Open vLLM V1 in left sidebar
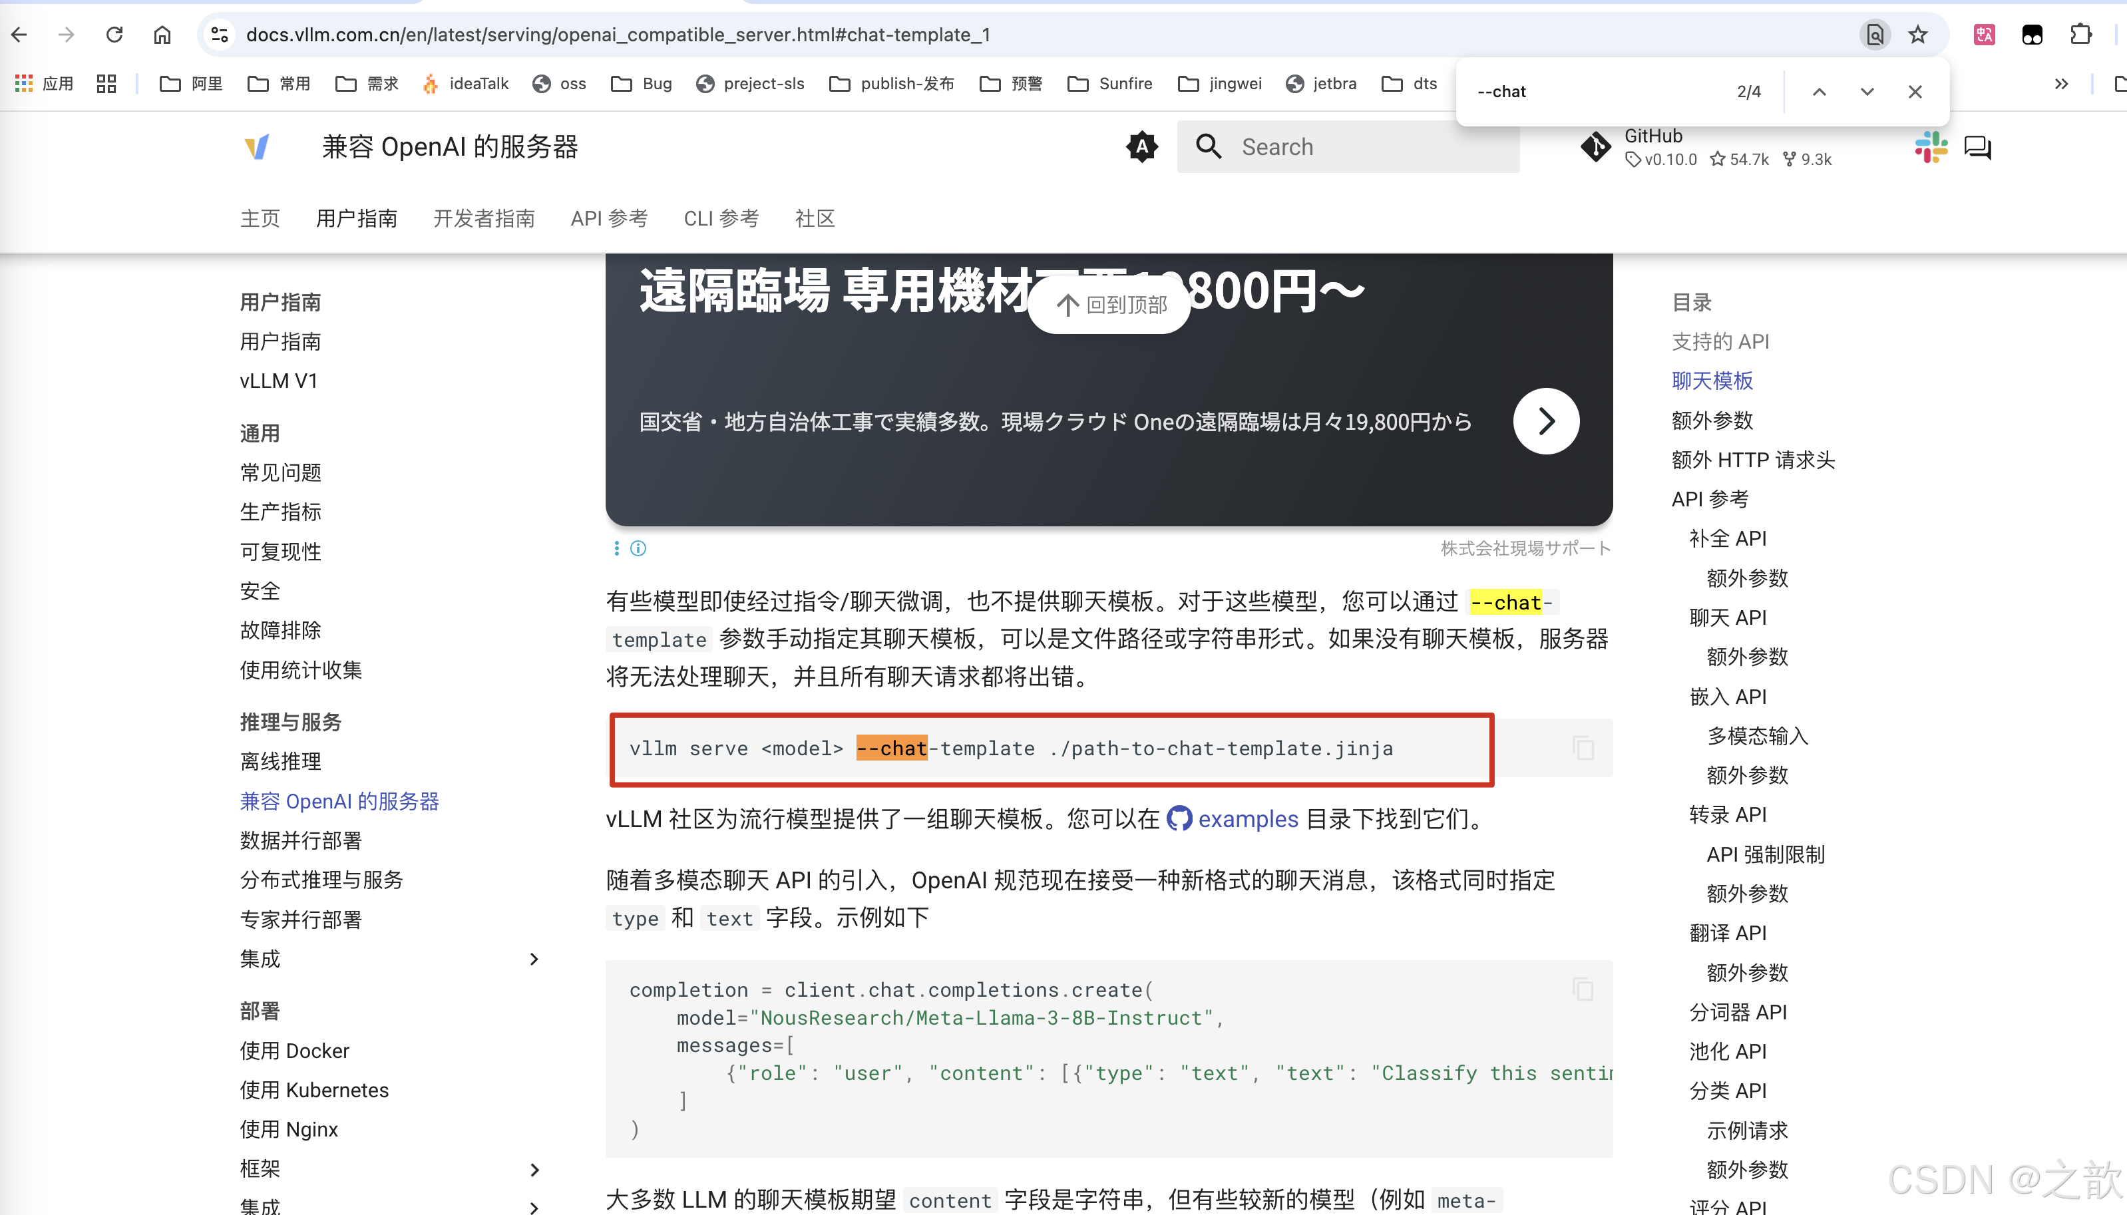Image resolution: width=2127 pixels, height=1215 pixels. point(279,381)
